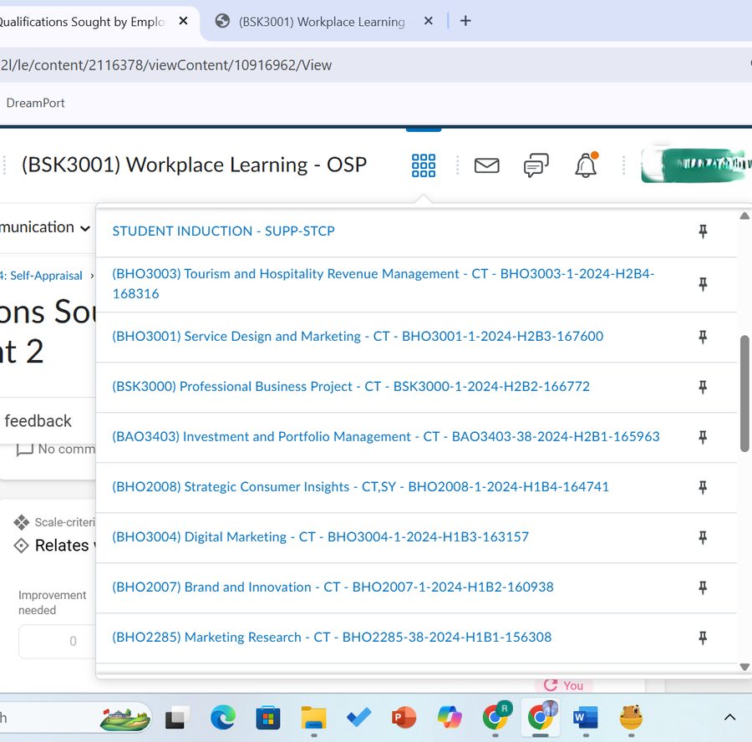Select the Improvement needed score field

click(x=58, y=641)
